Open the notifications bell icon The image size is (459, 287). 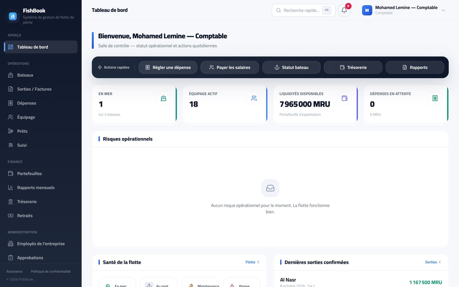coord(344,10)
